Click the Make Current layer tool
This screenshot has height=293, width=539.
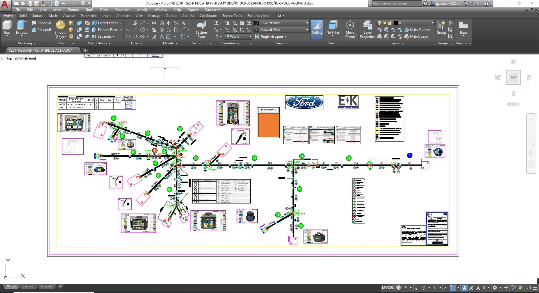coord(418,29)
